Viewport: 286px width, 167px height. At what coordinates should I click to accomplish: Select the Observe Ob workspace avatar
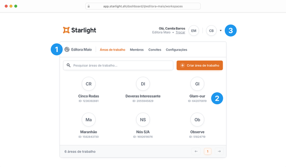click(197, 120)
